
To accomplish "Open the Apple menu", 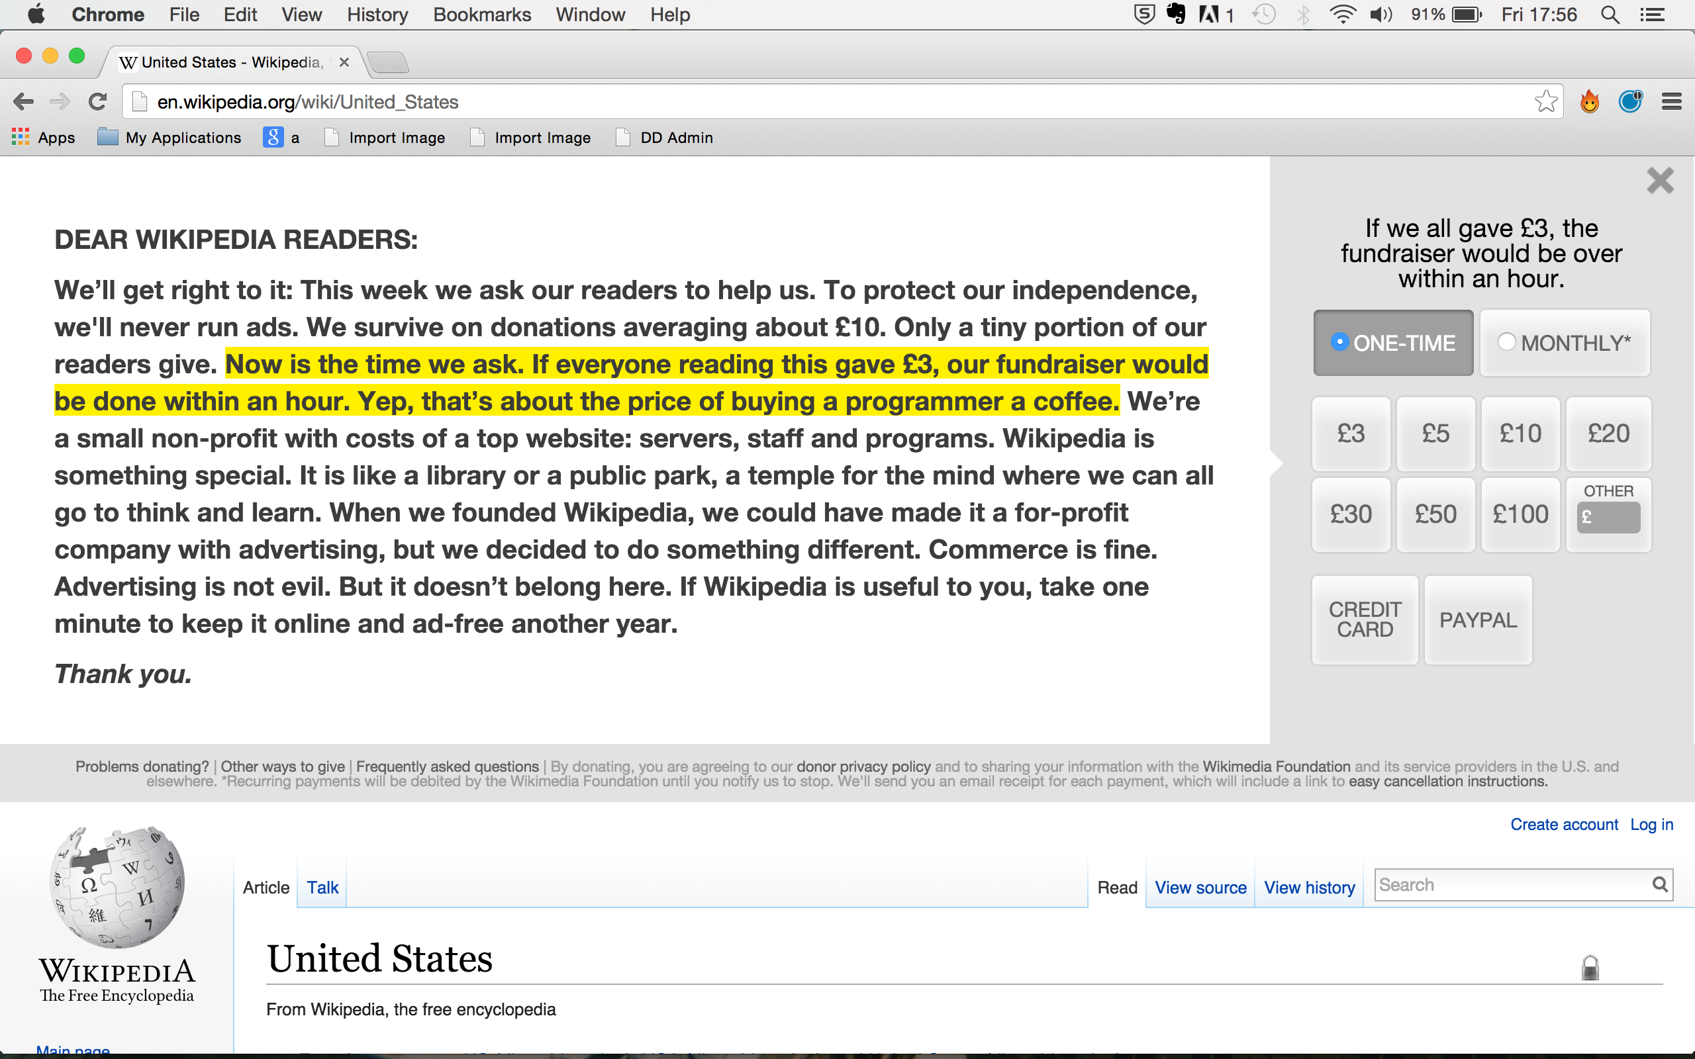I will [36, 14].
